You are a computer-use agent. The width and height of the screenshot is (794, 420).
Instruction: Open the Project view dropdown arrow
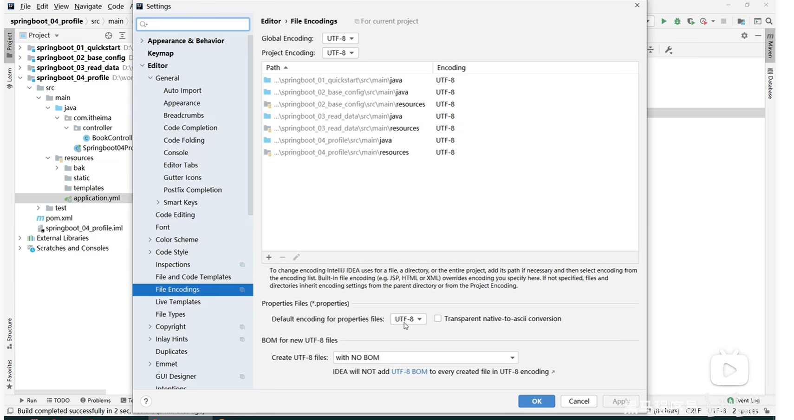pyautogui.click(x=57, y=36)
